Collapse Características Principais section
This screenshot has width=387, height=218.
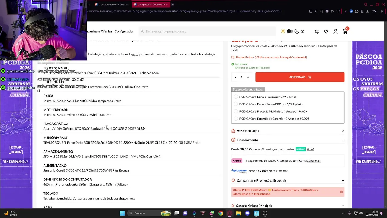(343, 206)
